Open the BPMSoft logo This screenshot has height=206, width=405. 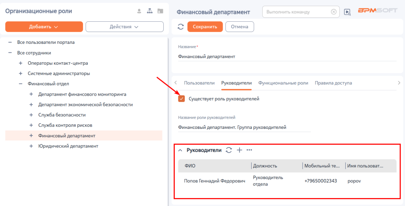coord(378,11)
